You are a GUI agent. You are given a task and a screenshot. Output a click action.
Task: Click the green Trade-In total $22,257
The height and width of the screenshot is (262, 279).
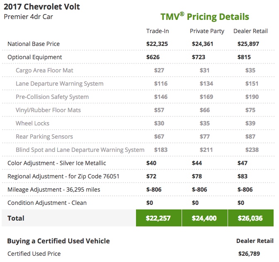(158, 218)
